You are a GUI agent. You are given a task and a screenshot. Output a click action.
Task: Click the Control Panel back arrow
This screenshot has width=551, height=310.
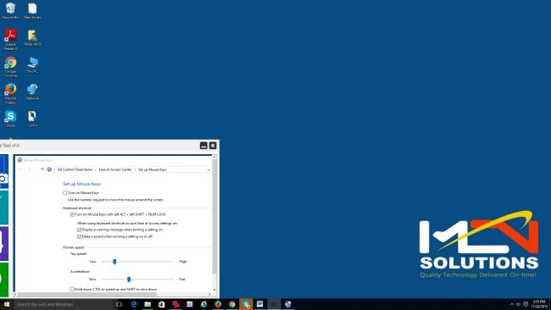tap(20, 169)
